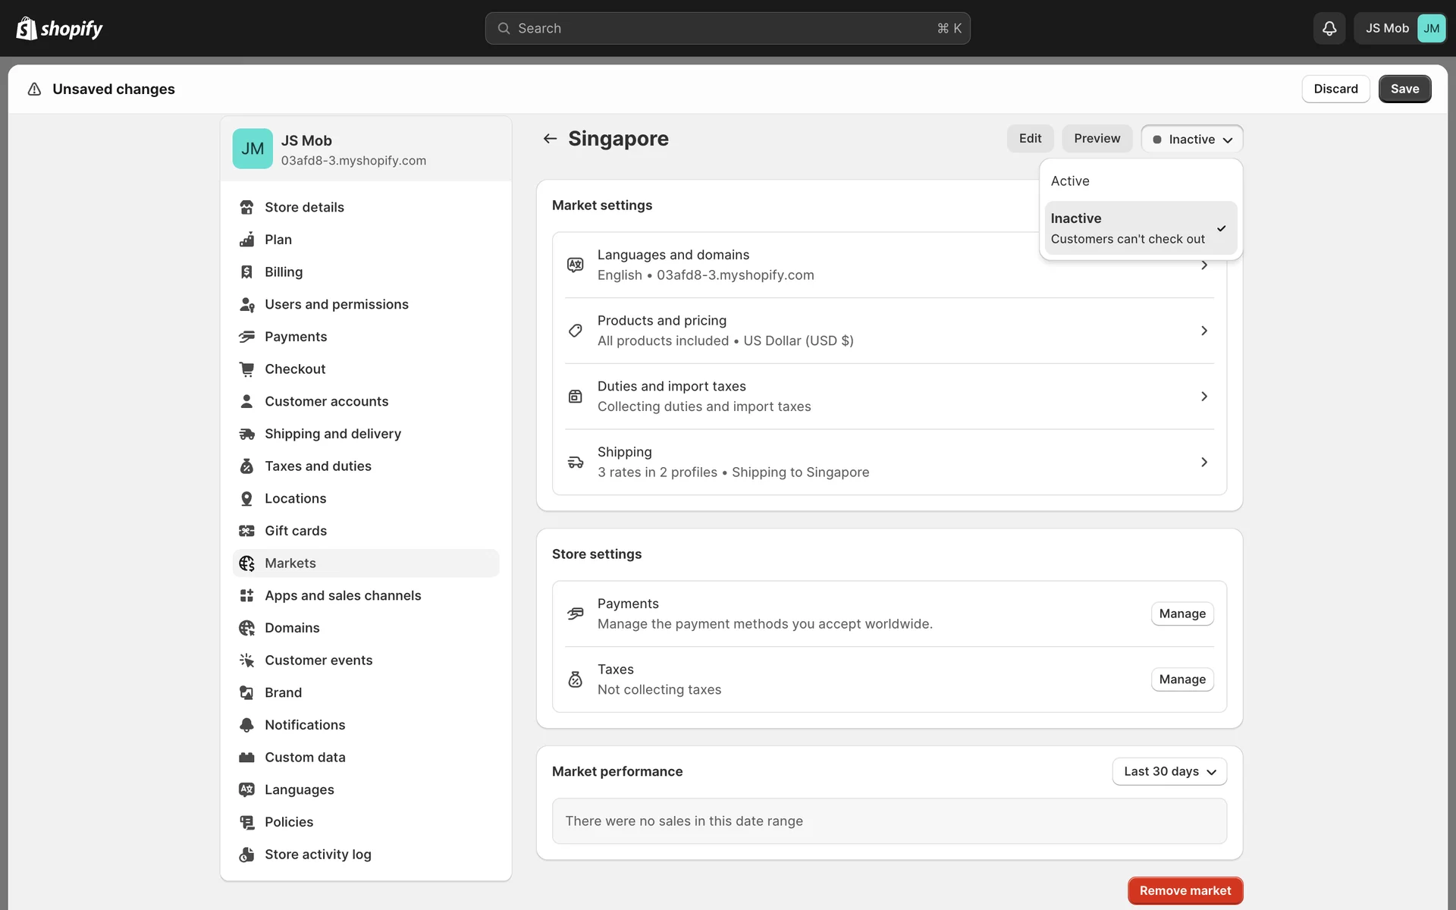Open the Inactive status dropdown

1191,139
